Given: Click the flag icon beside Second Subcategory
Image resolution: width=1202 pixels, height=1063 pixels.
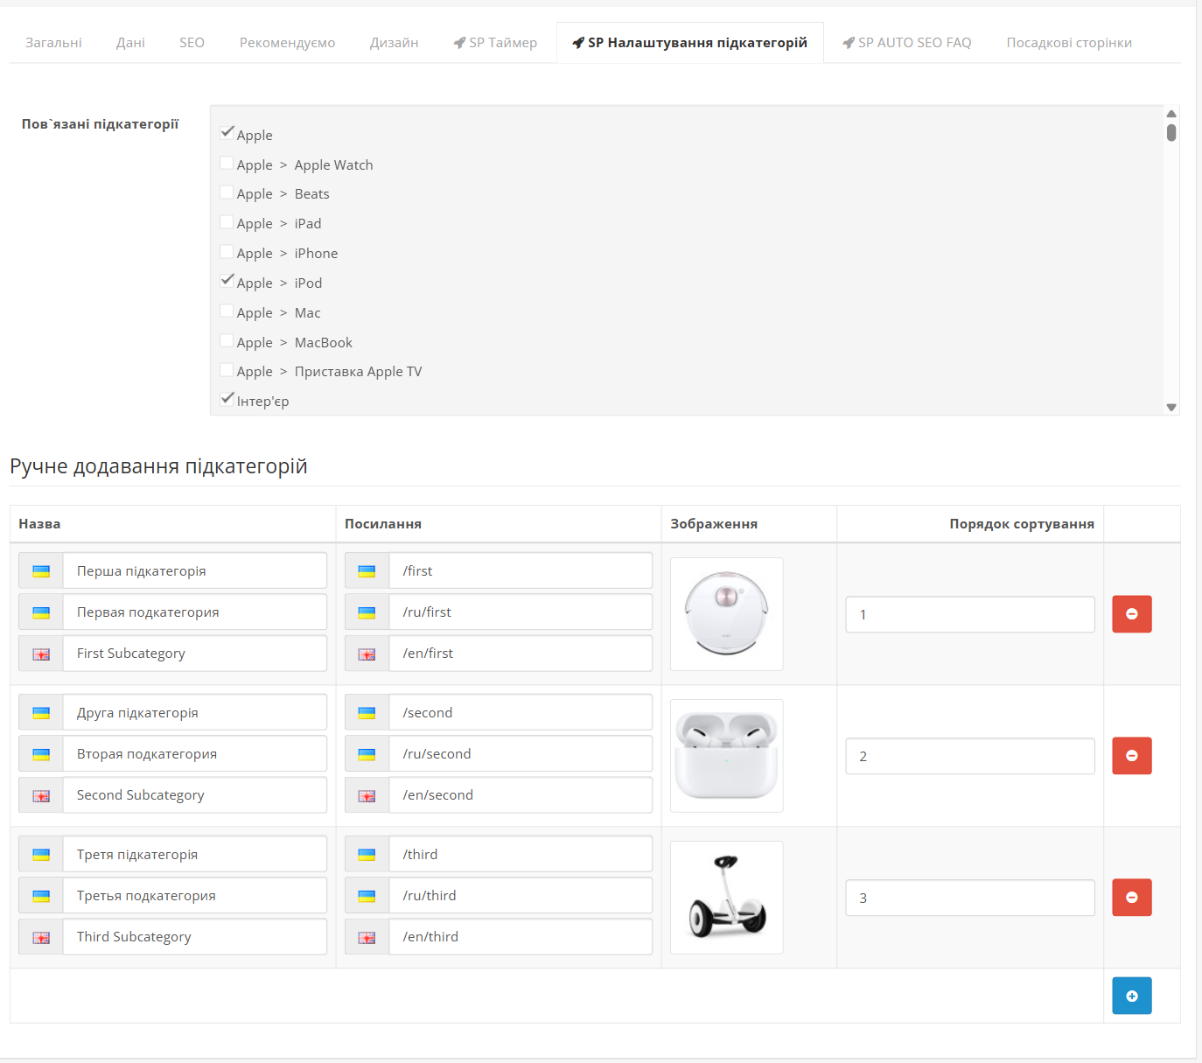Looking at the screenshot, I should pos(41,795).
